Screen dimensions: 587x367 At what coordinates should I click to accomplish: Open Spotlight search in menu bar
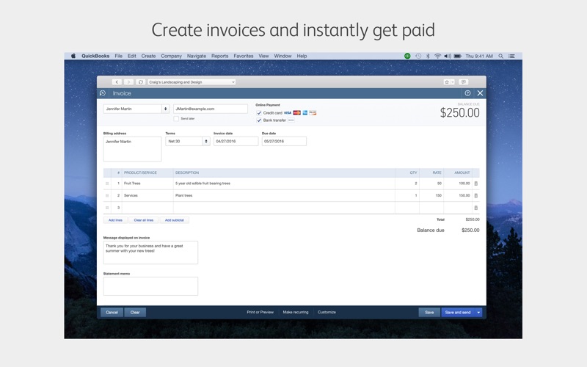[501, 56]
